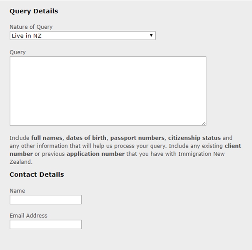Click the word Include starting the instructions
This screenshot has height=250, width=252.
[19, 138]
